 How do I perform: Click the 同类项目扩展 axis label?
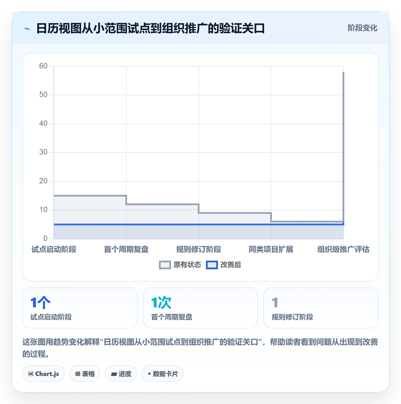pyautogui.click(x=271, y=249)
